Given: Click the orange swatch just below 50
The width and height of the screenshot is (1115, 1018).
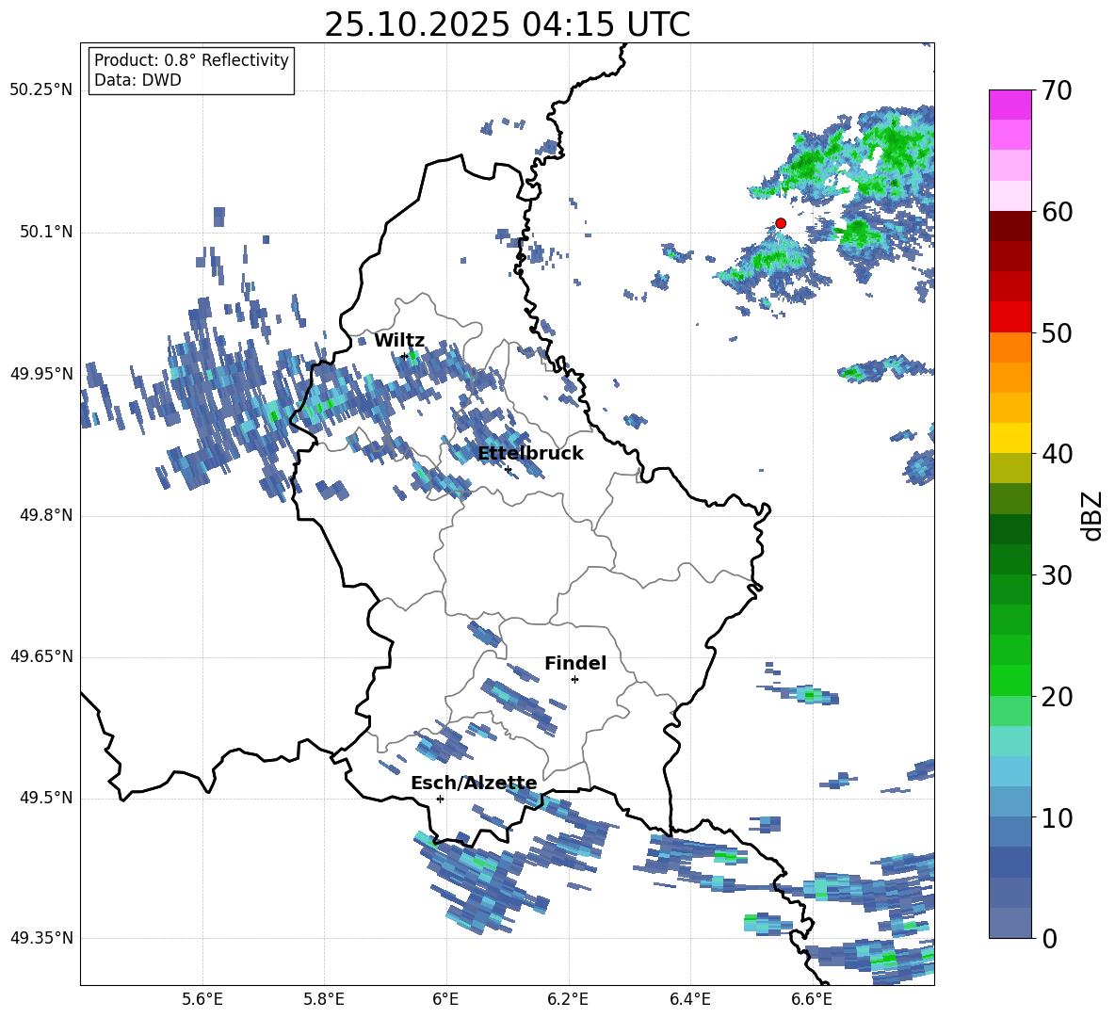Looking at the screenshot, I should pyautogui.click(x=1010, y=347).
